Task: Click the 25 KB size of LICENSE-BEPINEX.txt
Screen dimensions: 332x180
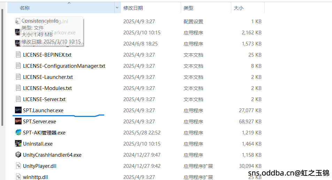Action: tap(255, 55)
